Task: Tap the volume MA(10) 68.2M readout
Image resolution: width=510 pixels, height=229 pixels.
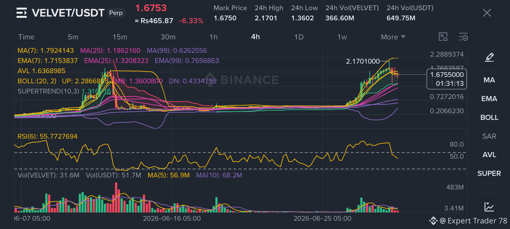Action: click(219, 175)
